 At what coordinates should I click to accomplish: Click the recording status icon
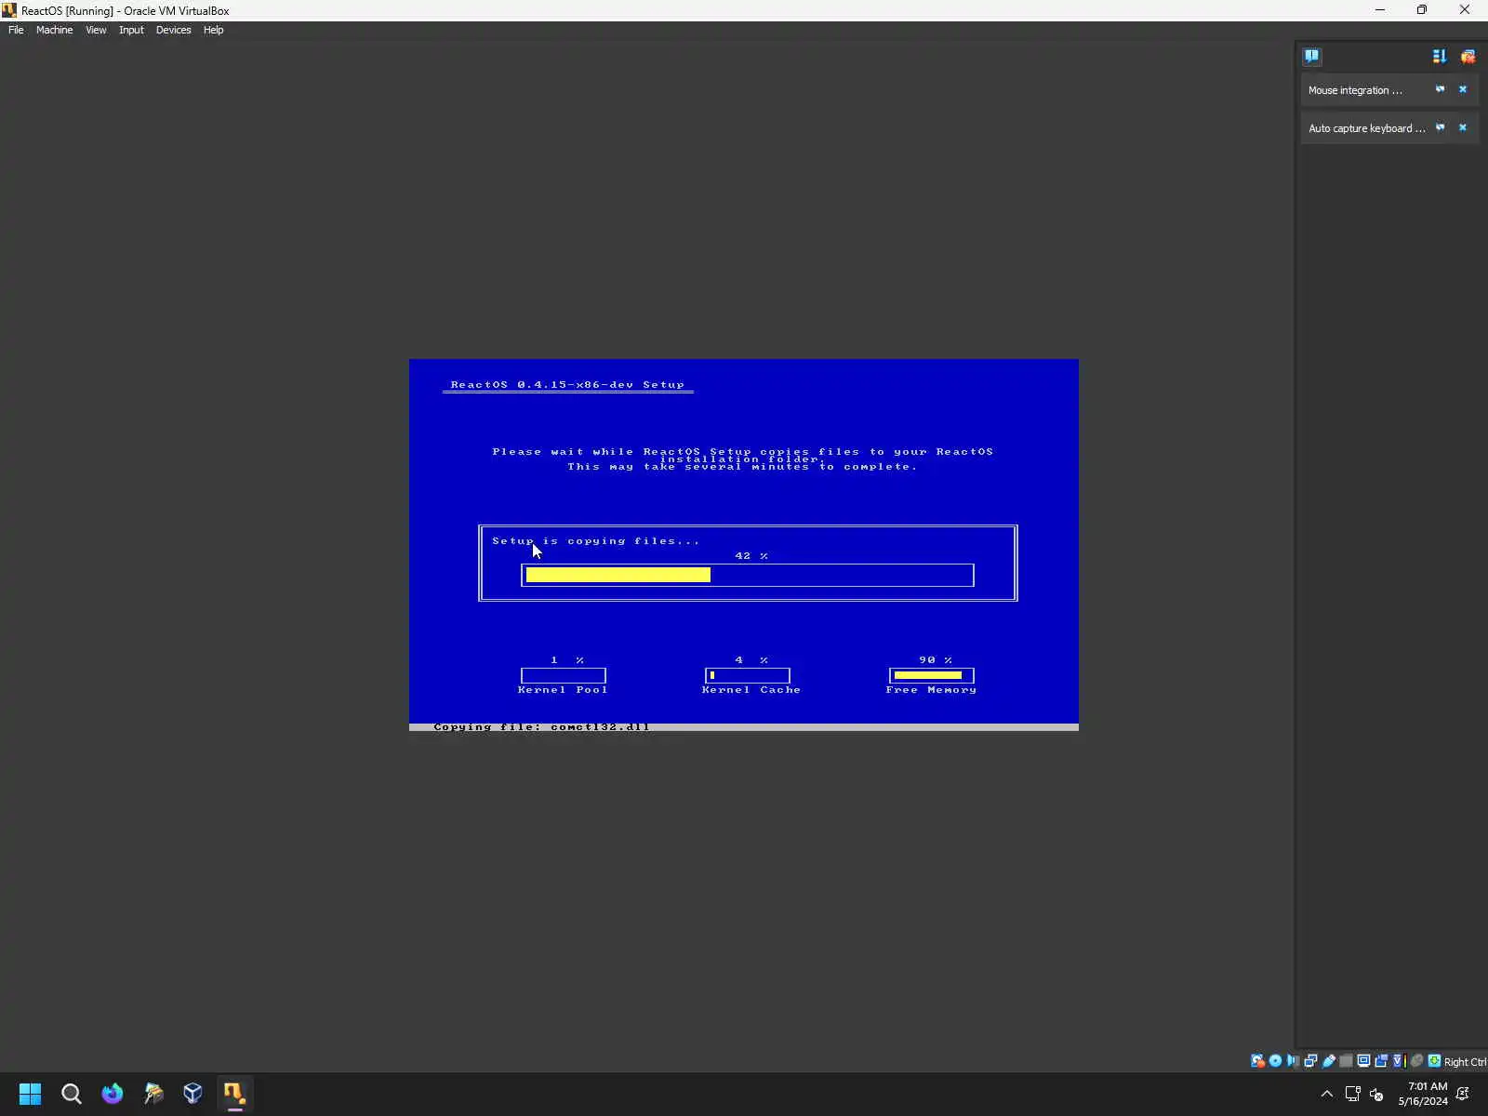(x=1381, y=1061)
